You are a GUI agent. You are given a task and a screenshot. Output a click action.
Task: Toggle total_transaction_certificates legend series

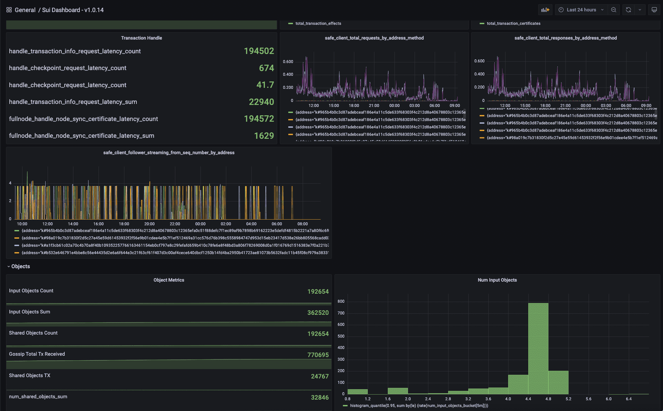[x=513, y=23]
